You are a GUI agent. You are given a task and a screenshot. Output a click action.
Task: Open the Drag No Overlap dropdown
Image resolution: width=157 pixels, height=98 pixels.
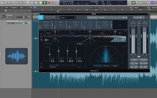pyautogui.click(x=154, y=8)
